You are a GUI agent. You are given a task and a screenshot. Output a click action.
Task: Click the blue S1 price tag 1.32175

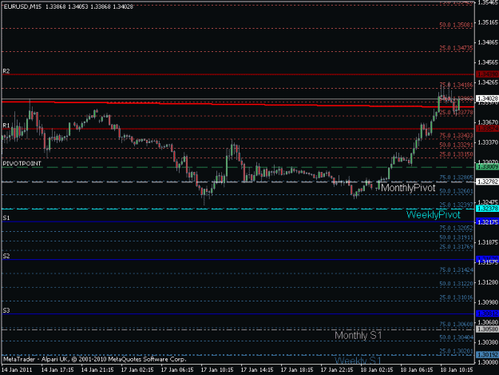tap(487, 222)
